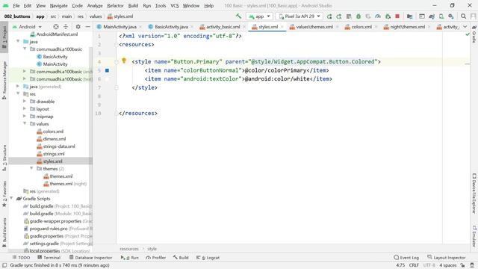478x269 pixels.
Task: Switch to the night\themes.xml tab
Action: (x=407, y=27)
